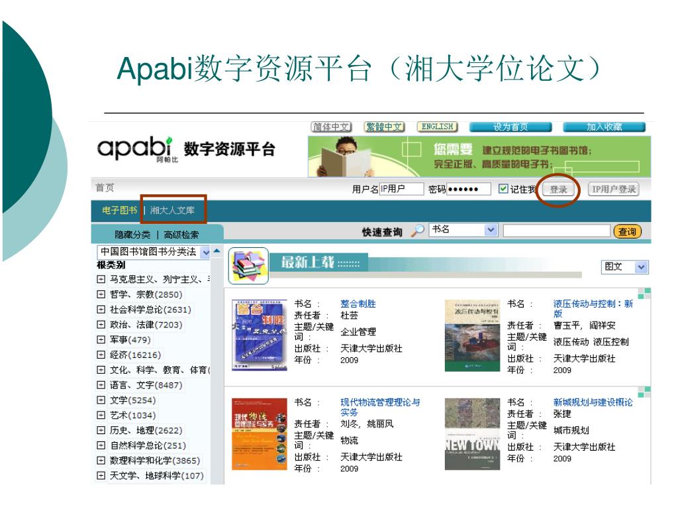Click the IP用户登录 button

614,189
